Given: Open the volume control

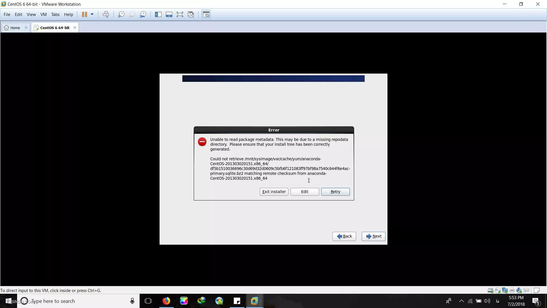Looking at the screenshot, I should tap(487, 301).
